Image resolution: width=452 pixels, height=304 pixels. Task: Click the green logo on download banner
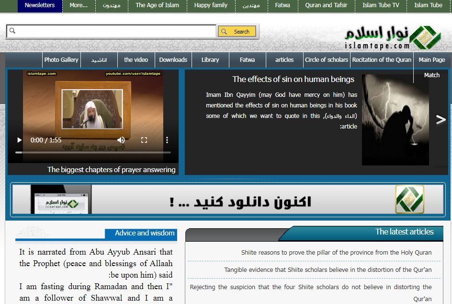pos(409,199)
